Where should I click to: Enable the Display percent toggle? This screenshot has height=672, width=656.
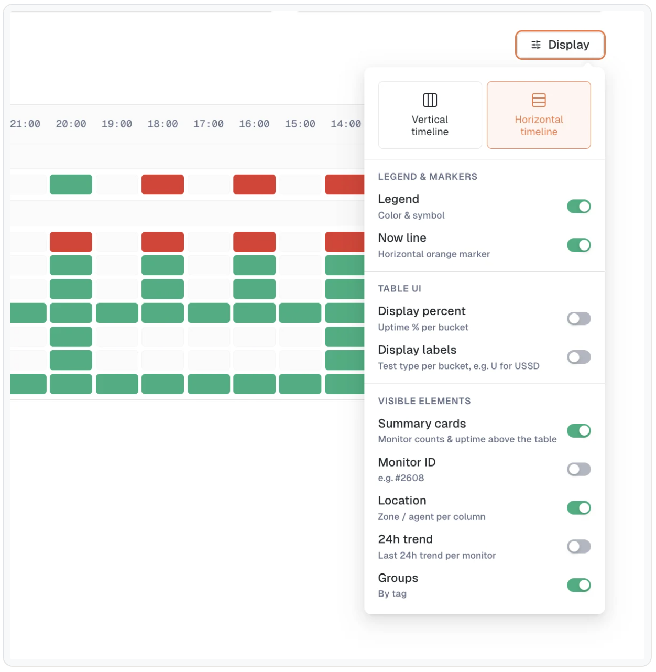[578, 319]
